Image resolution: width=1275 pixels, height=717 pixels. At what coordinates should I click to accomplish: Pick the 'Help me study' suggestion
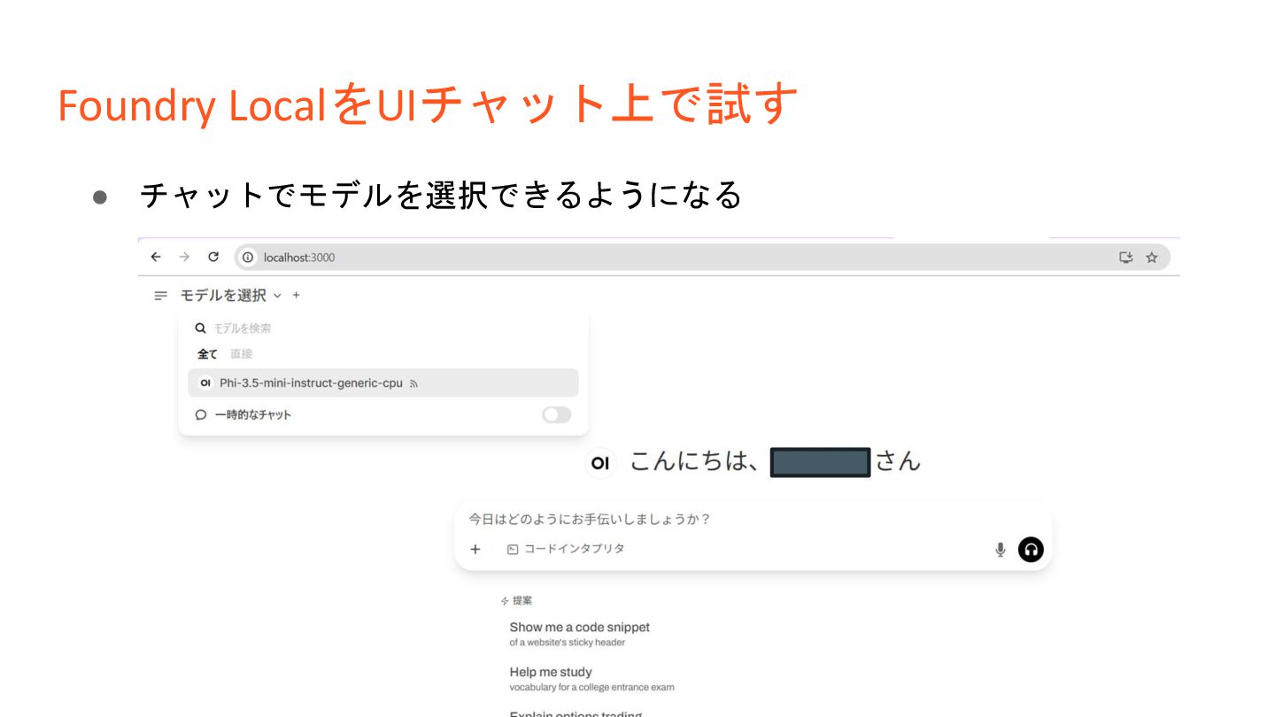coord(591,679)
